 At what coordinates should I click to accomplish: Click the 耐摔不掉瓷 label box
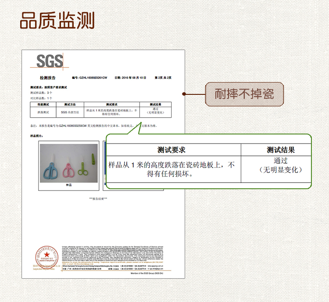[244, 94]
